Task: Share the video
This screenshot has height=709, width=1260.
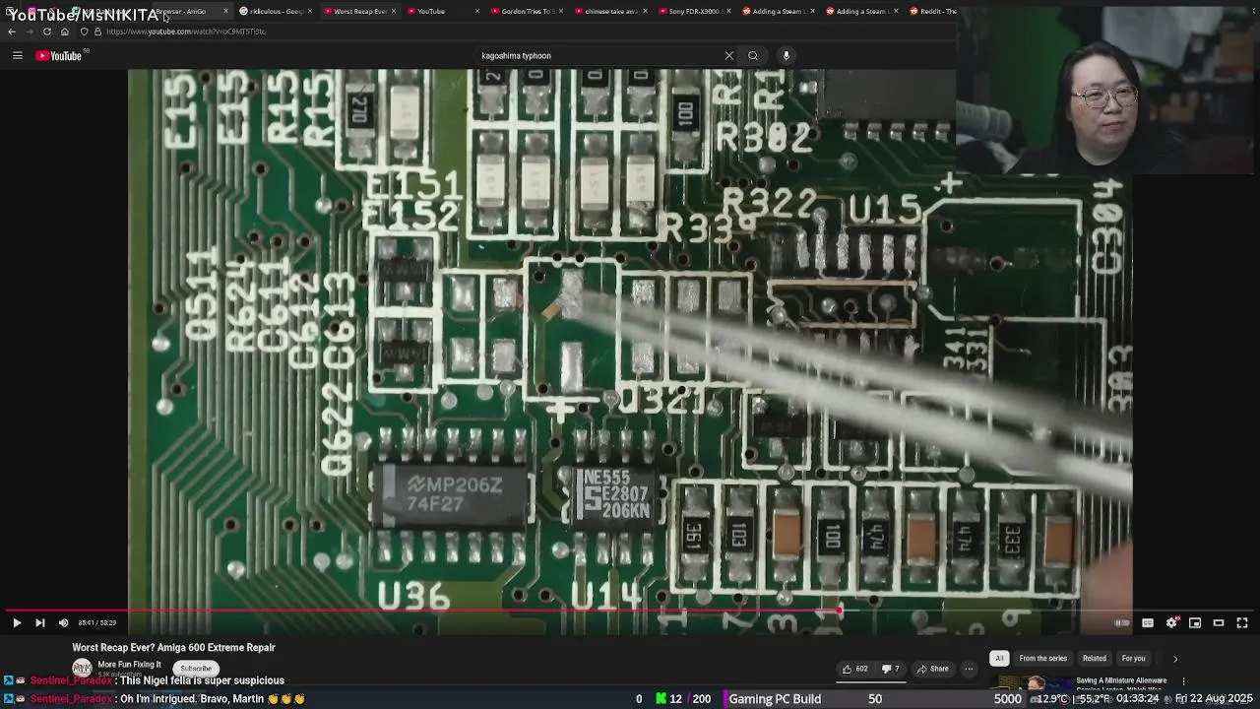Action: 932,669
